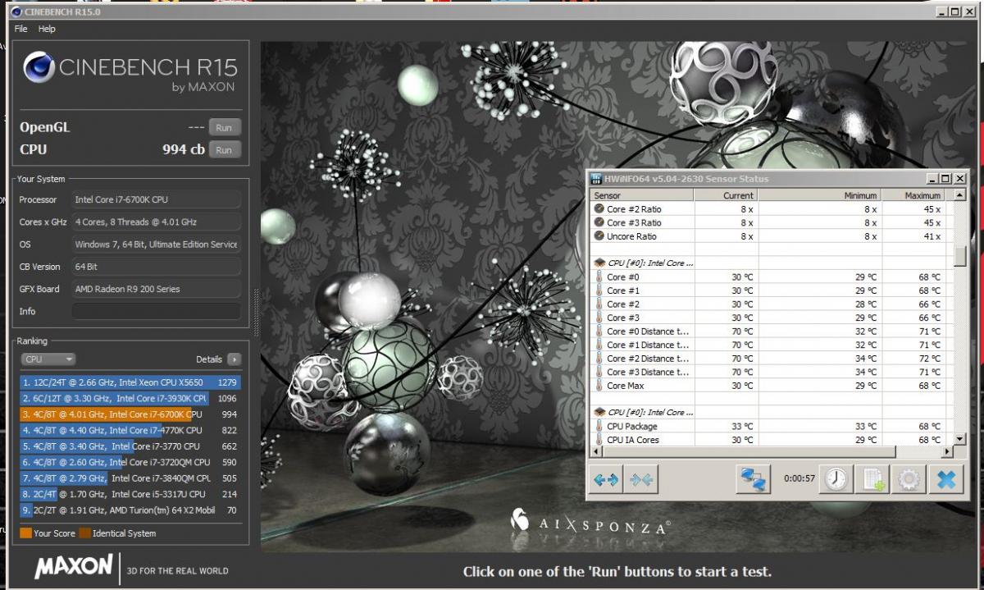The height and width of the screenshot is (590, 984).
Task: Click the Cinebench R15 sphere logo
Action: point(39,68)
